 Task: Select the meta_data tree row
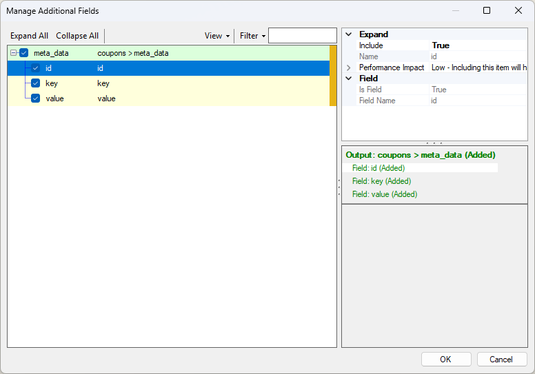click(168, 53)
